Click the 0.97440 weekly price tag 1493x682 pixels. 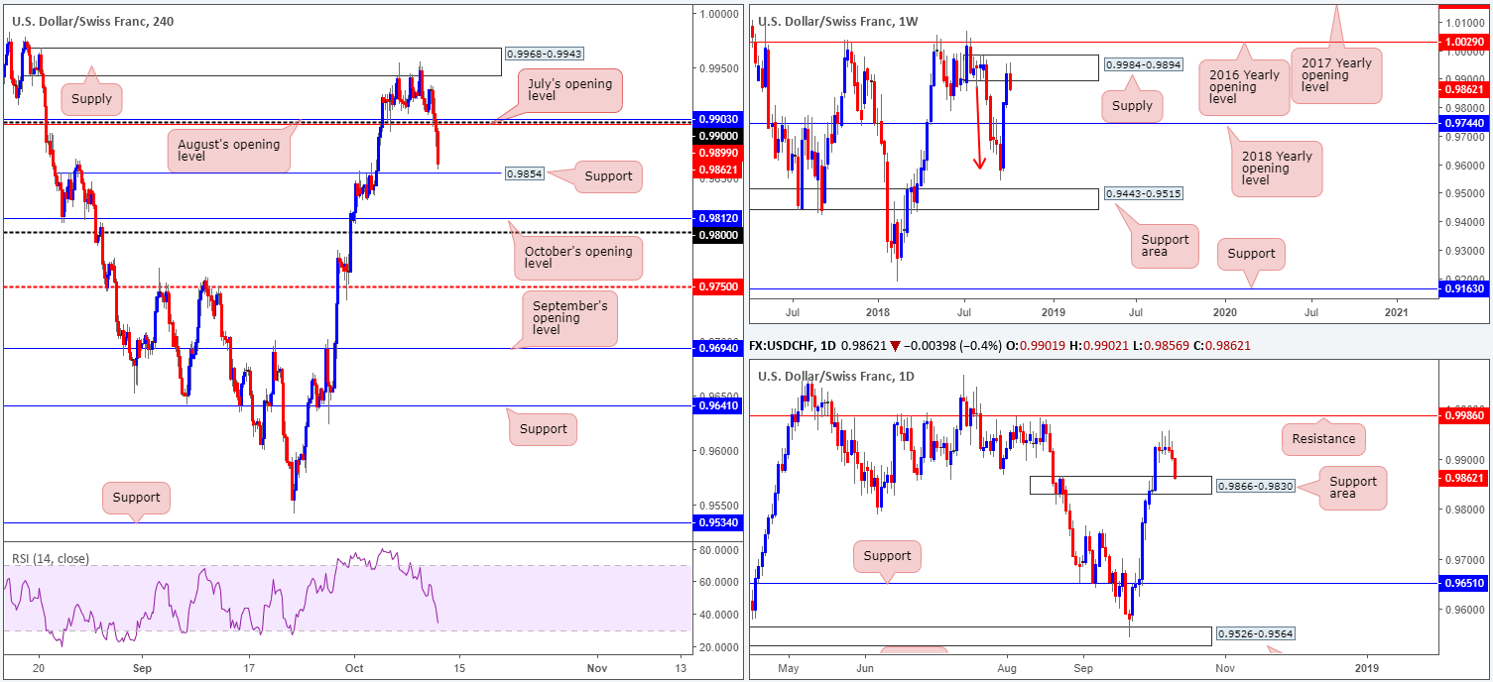[1464, 123]
